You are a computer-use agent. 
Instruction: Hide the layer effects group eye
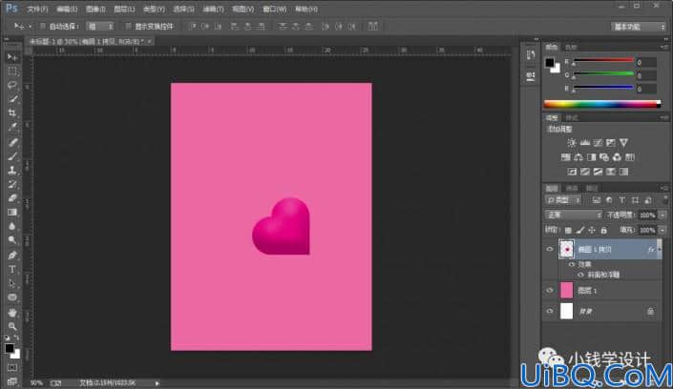point(571,265)
